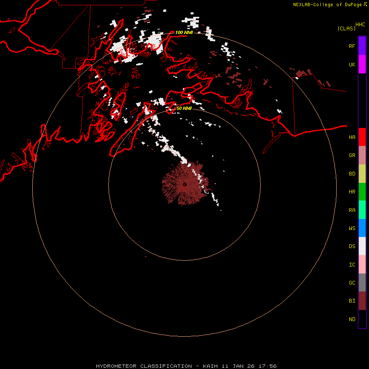Select the GC gray legend swatch
369x369 pixels.
[362, 282]
